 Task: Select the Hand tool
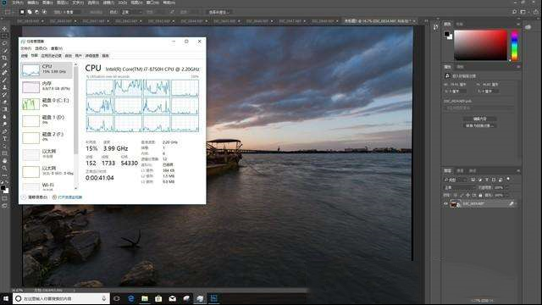click(x=4, y=161)
